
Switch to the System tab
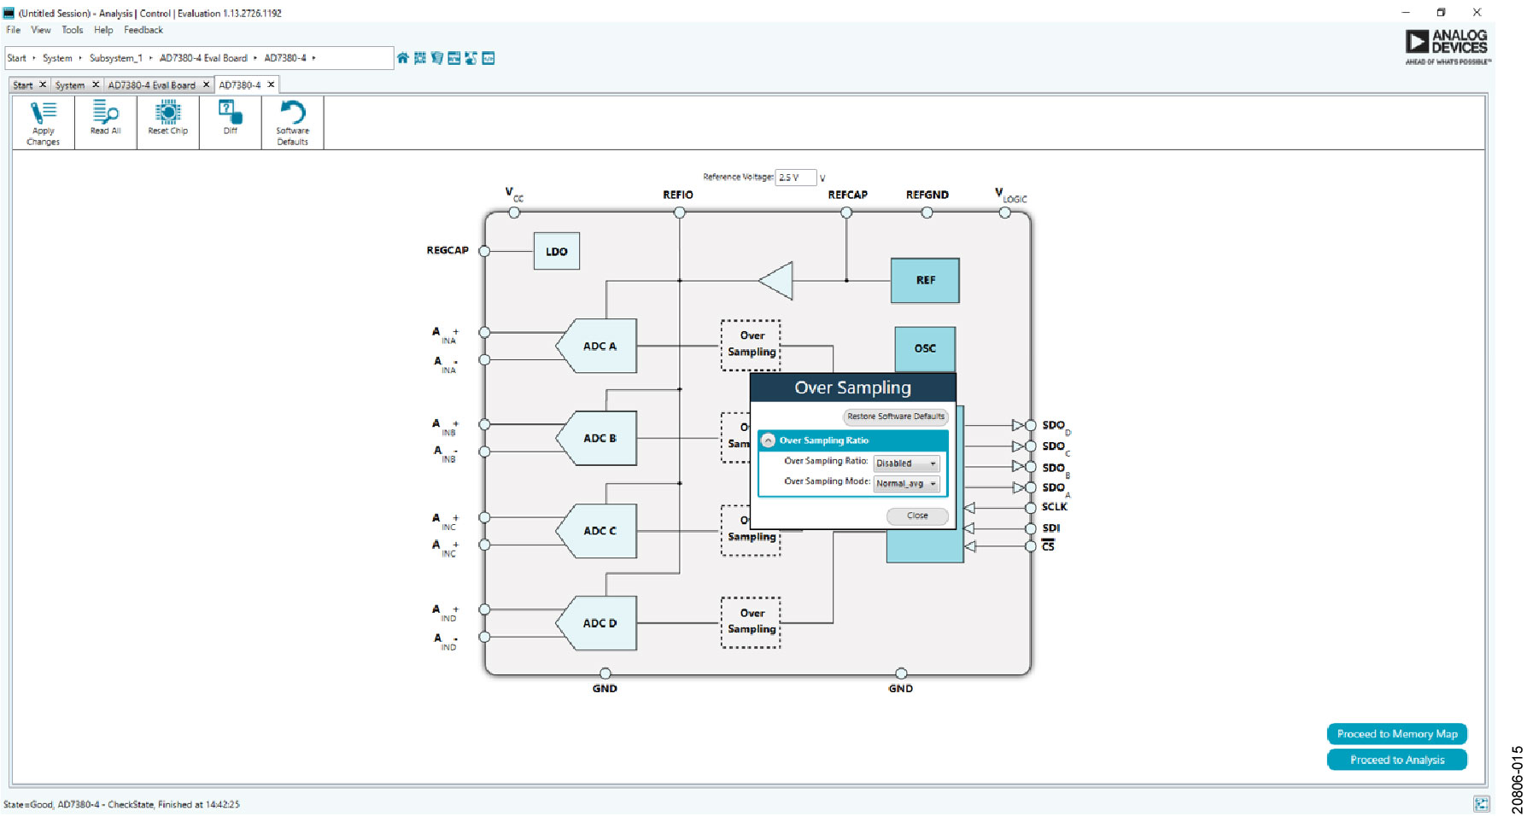pos(72,85)
